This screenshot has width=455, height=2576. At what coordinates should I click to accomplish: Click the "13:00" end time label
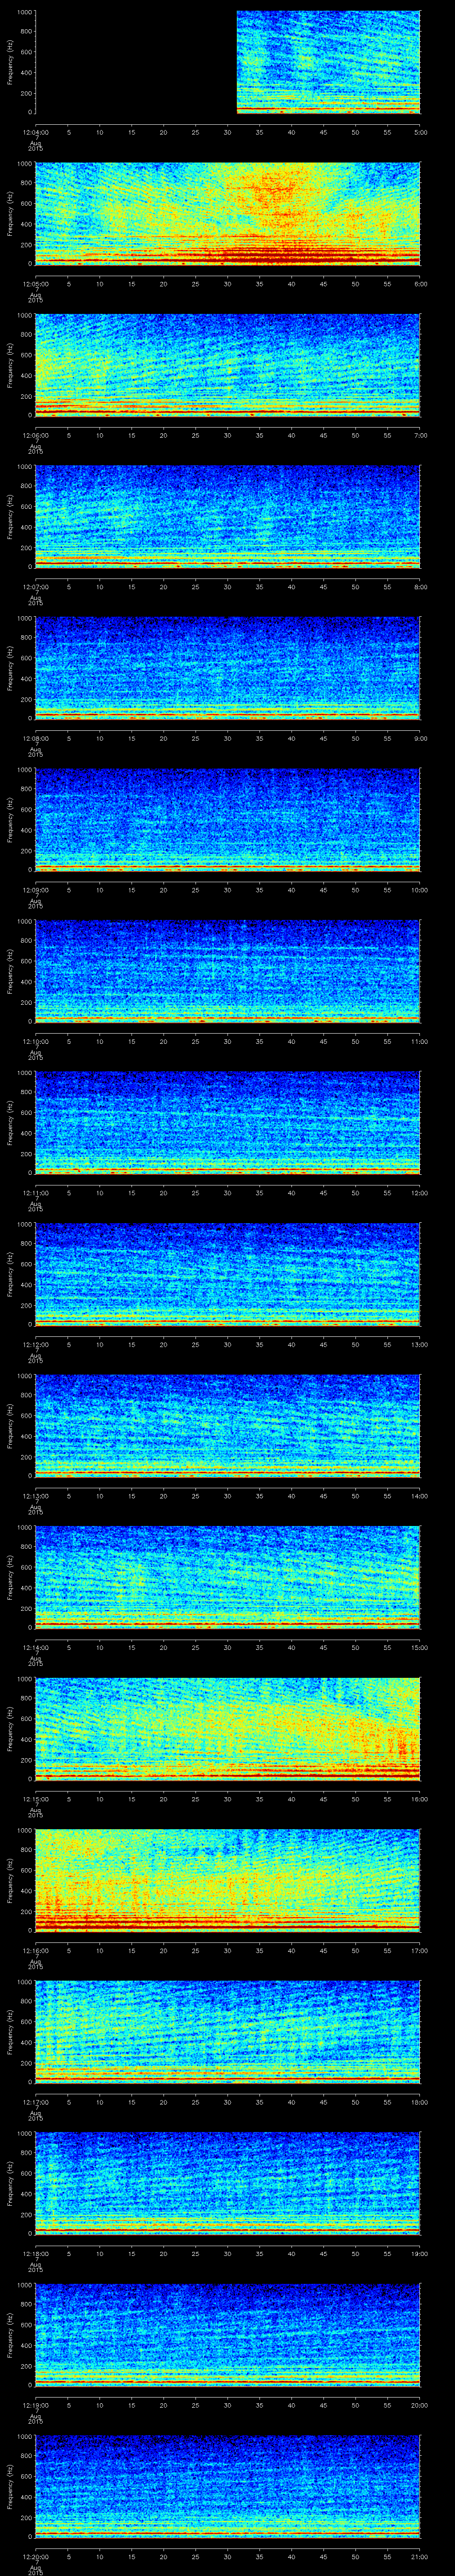tap(419, 1344)
